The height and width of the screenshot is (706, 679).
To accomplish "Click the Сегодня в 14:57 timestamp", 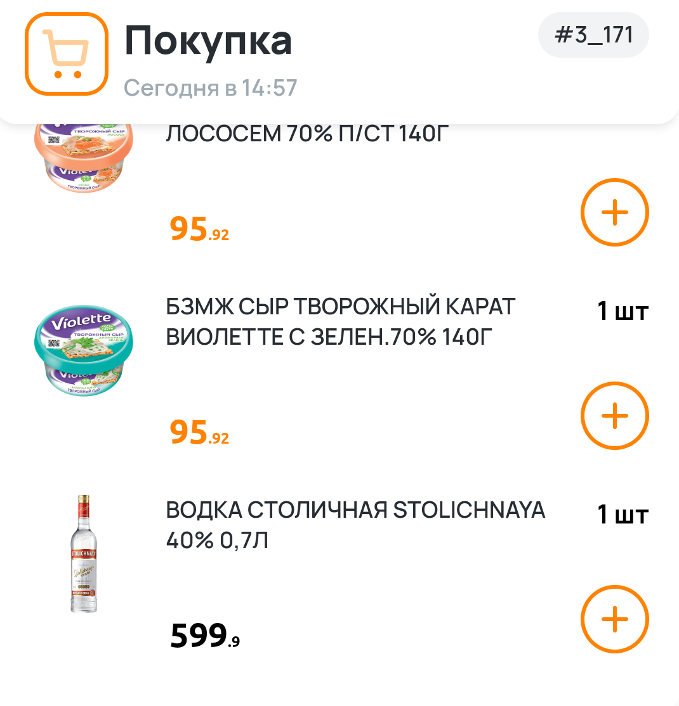I will (210, 87).
